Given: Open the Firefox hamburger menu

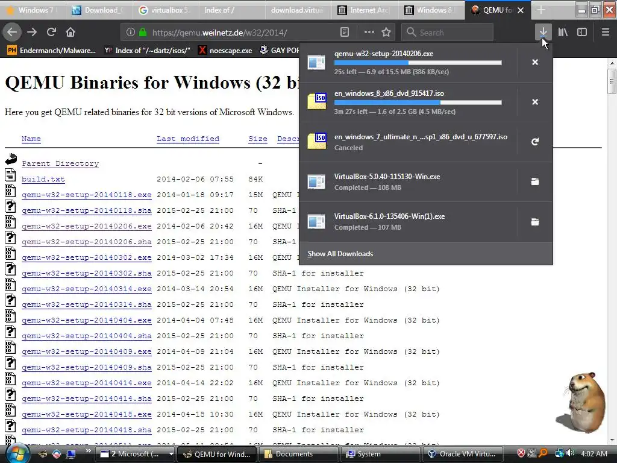Looking at the screenshot, I should 606,33.
